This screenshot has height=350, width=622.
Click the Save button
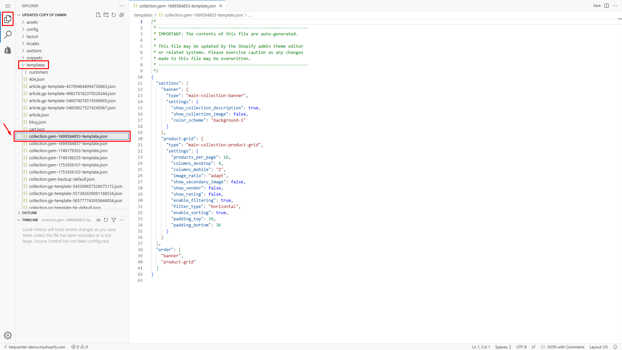click(x=597, y=6)
